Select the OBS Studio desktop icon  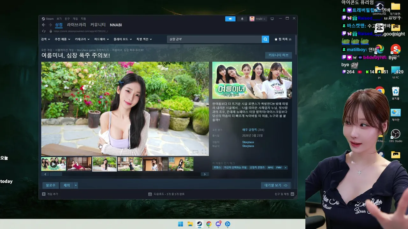pyautogui.click(x=396, y=136)
